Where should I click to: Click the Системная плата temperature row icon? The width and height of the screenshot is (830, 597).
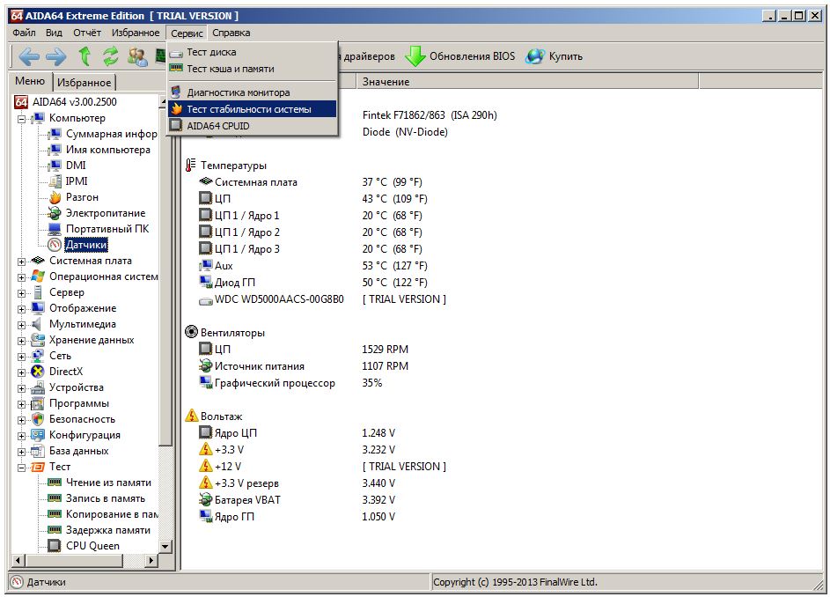coord(205,181)
